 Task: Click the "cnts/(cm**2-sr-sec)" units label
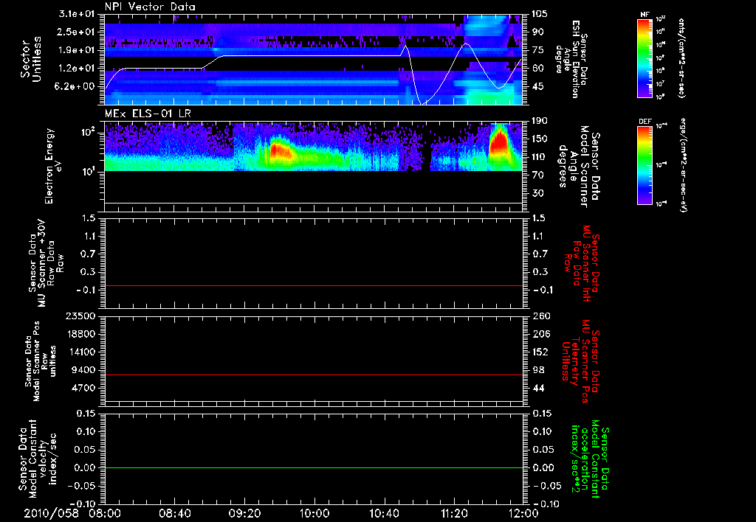(x=681, y=58)
